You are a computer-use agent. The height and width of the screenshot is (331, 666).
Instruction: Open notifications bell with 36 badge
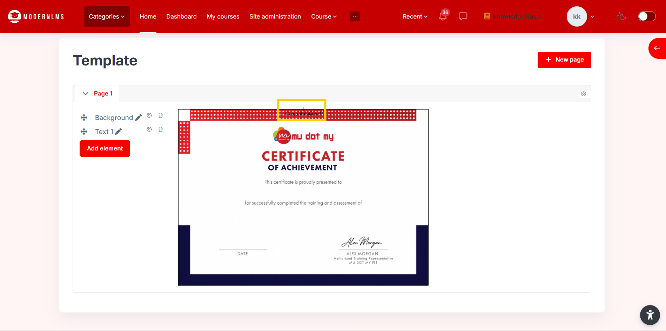(x=443, y=16)
